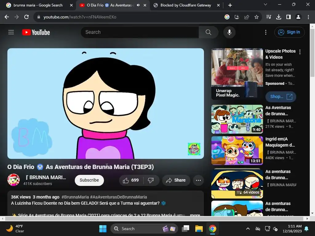Open ad options menu for Upscale Photos ad

(300, 52)
